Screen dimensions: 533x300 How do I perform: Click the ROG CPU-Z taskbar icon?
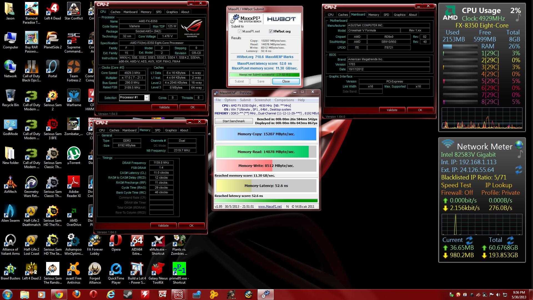coord(178,294)
